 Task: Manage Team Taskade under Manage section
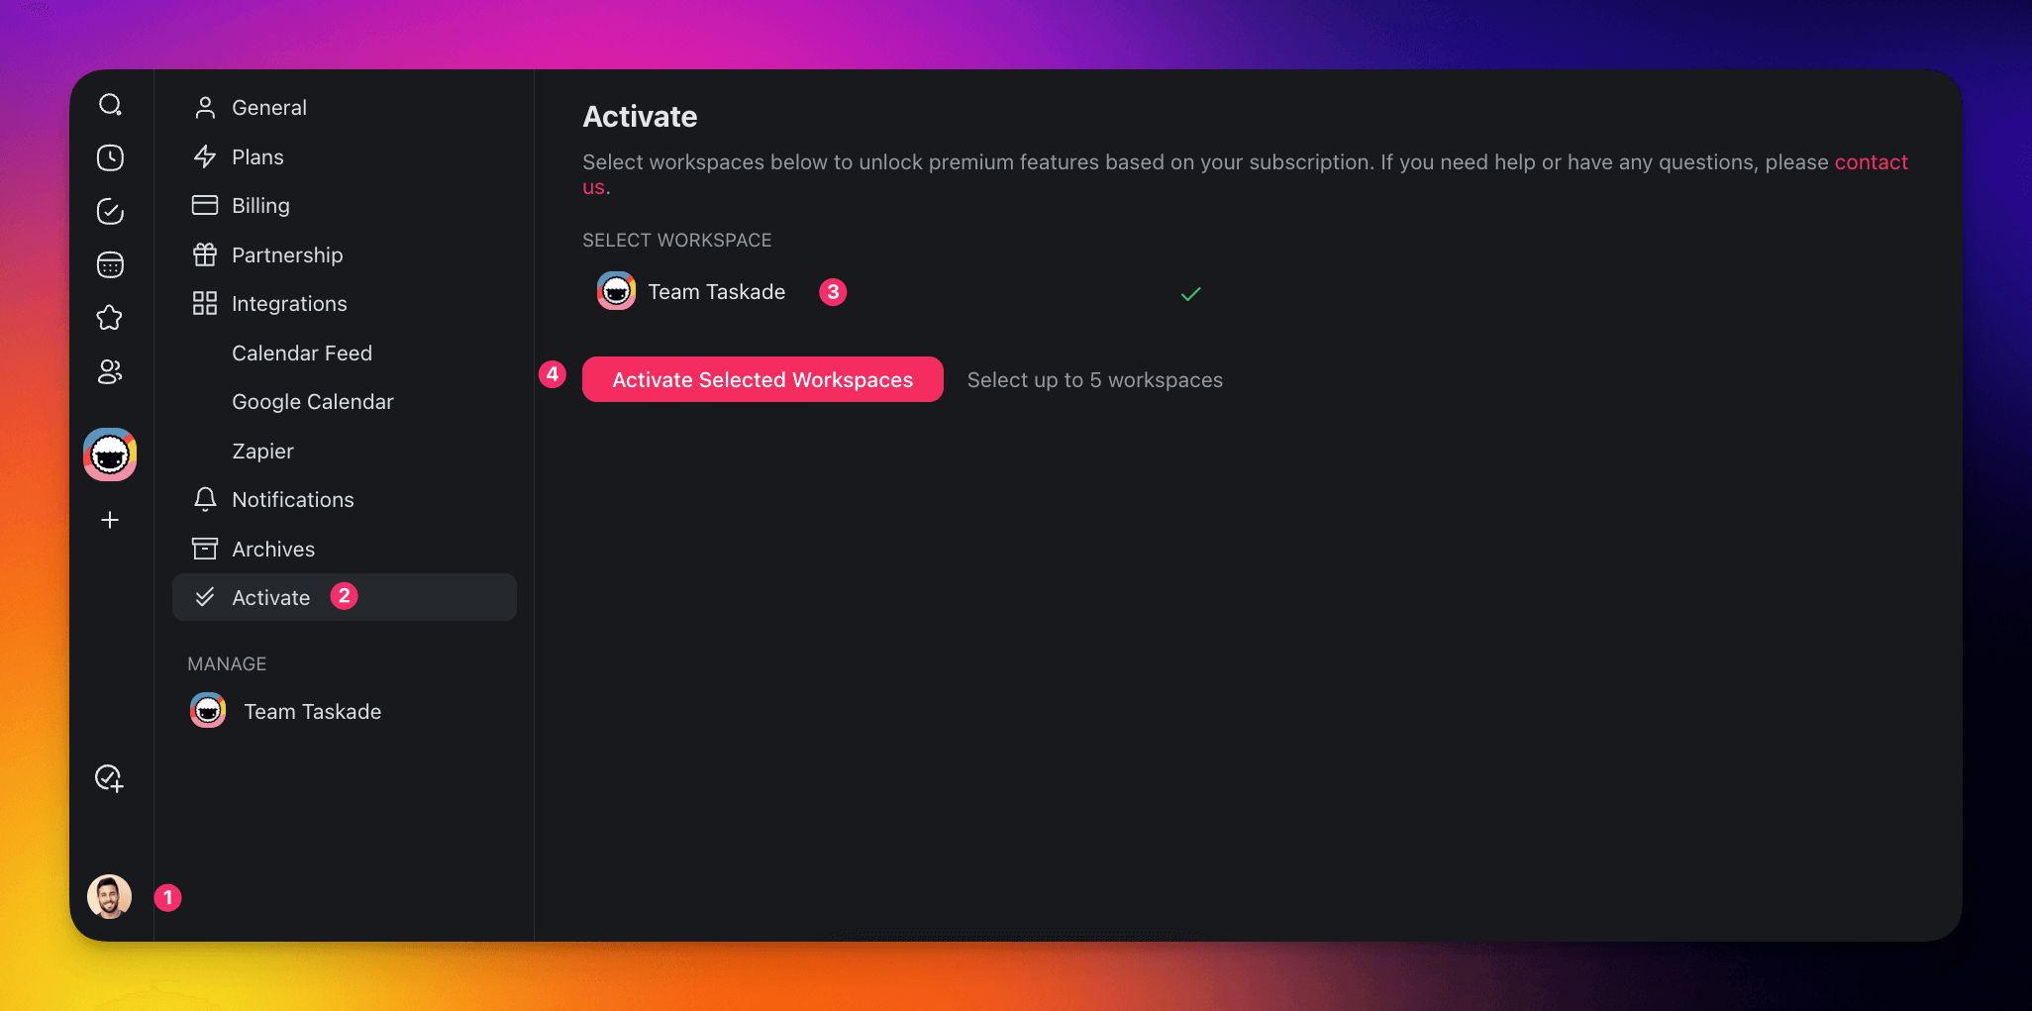[x=312, y=712]
